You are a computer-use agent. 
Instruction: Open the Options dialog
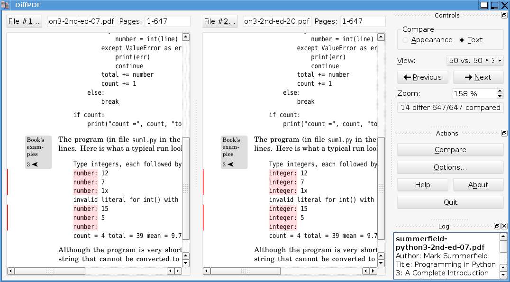(450, 167)
